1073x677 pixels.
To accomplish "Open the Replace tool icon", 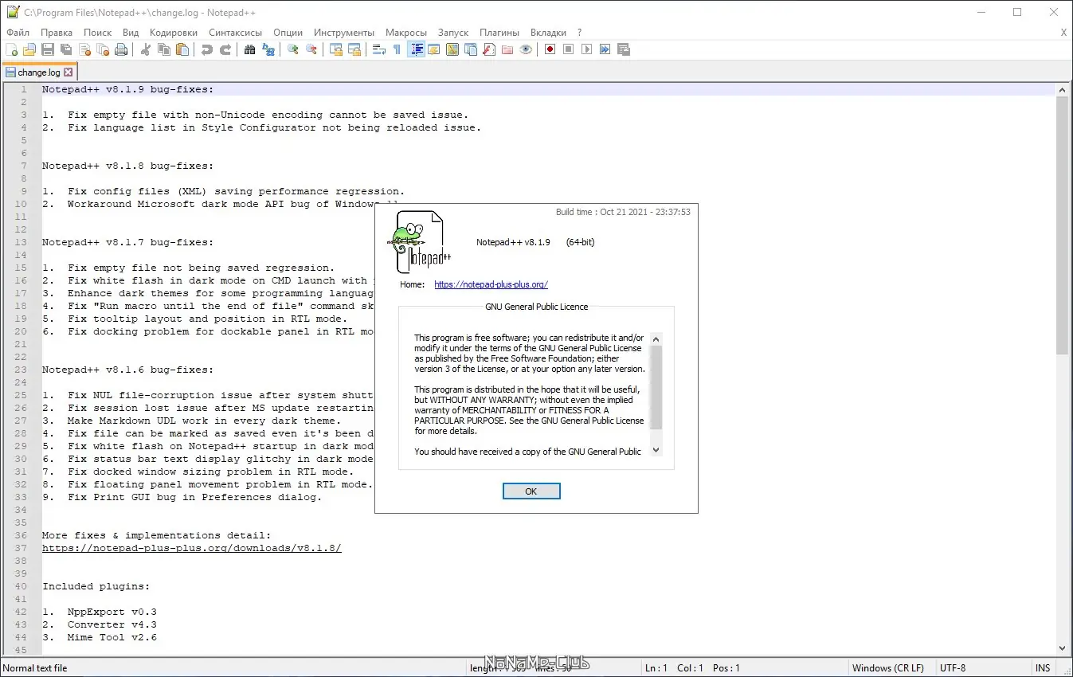I will tap(268, 49).
